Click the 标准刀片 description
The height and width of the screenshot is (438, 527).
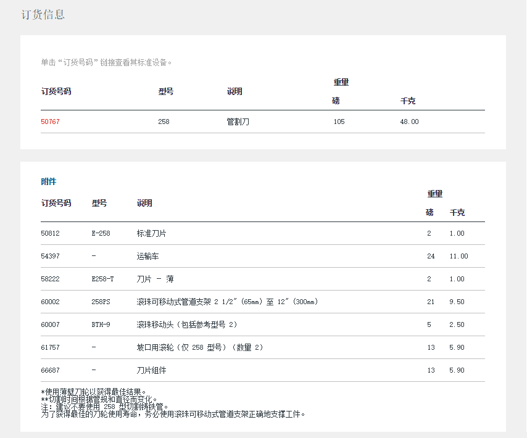tap(151, 233)
